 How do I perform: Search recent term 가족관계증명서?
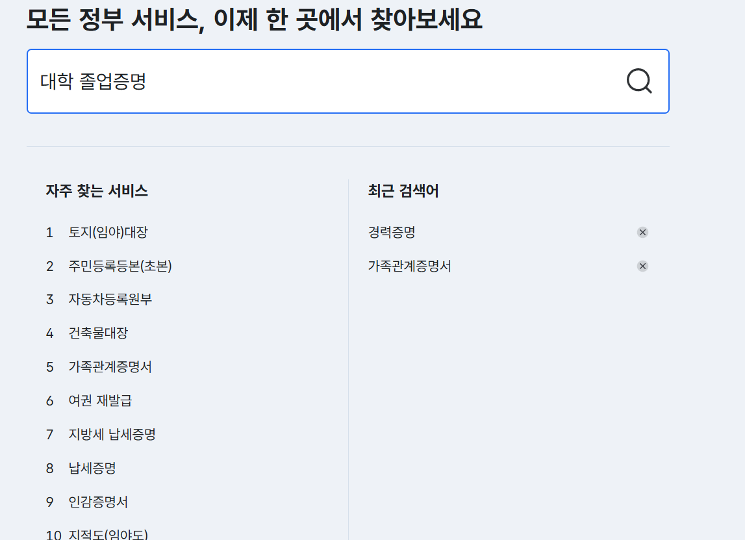click(x=410, y=266)
